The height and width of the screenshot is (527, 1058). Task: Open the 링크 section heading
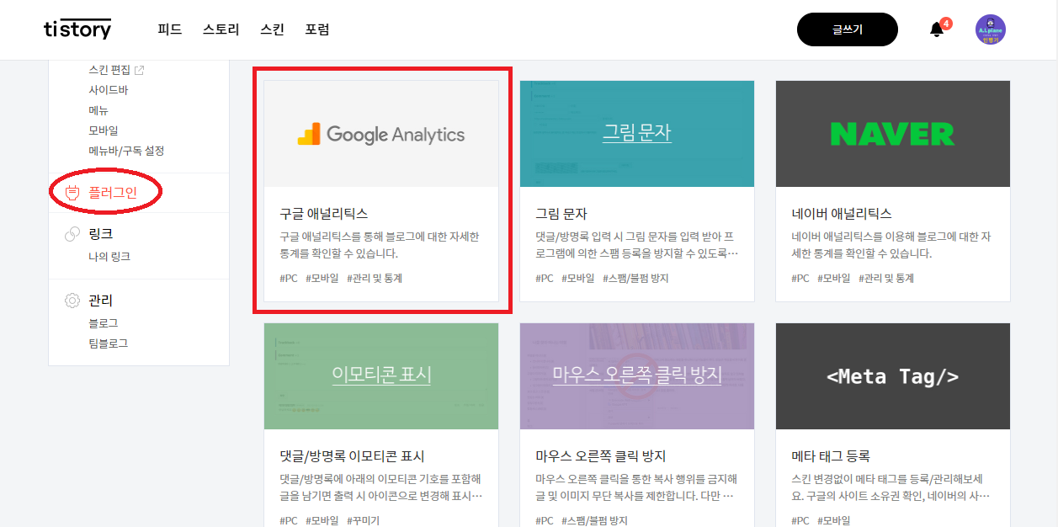point(101,234)
